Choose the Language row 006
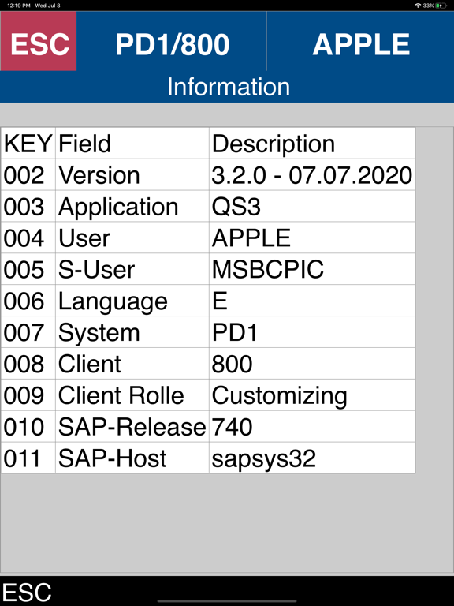The image size is (454, 606). coord(208,301)
